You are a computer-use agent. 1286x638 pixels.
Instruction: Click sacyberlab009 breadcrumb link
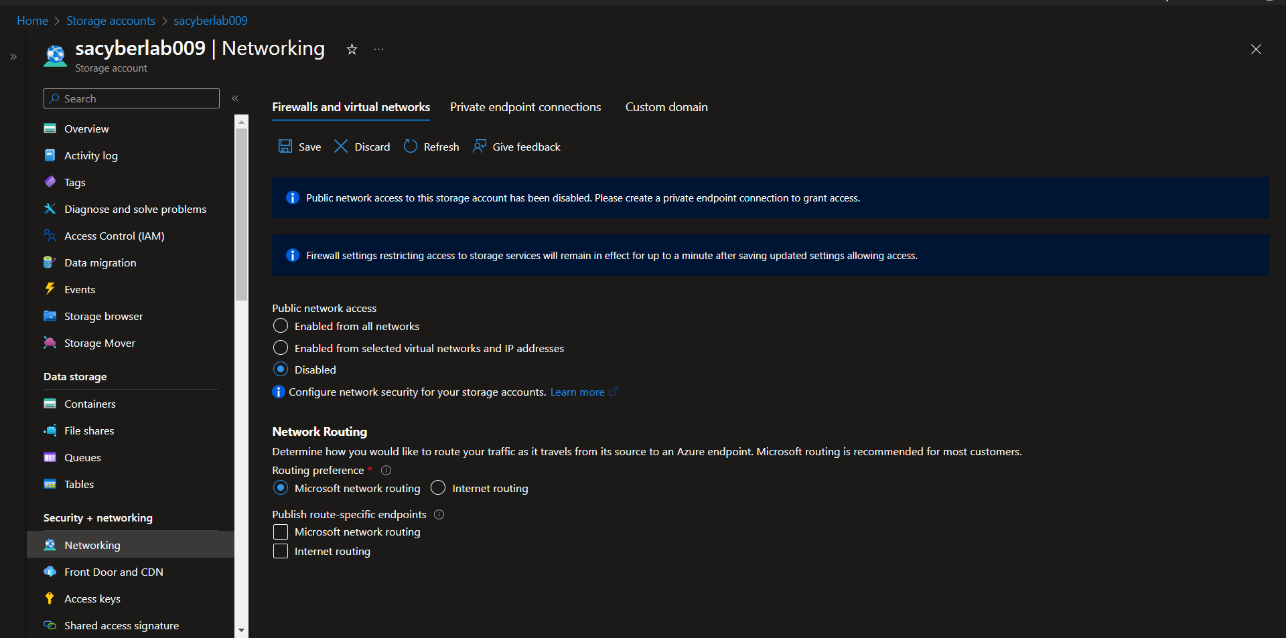(210, 21)
